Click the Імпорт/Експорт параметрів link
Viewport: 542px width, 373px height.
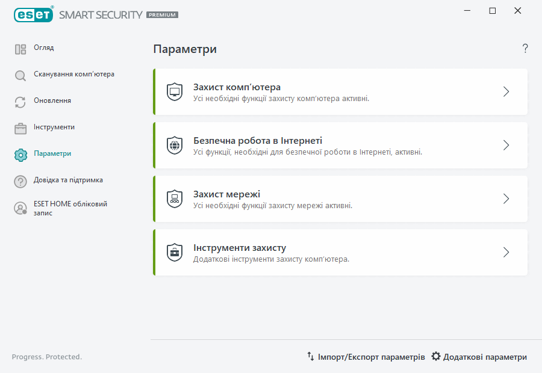click(x=372, y=356)
